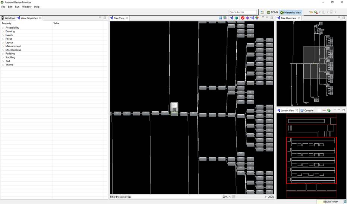Open the Run menu

17,7
